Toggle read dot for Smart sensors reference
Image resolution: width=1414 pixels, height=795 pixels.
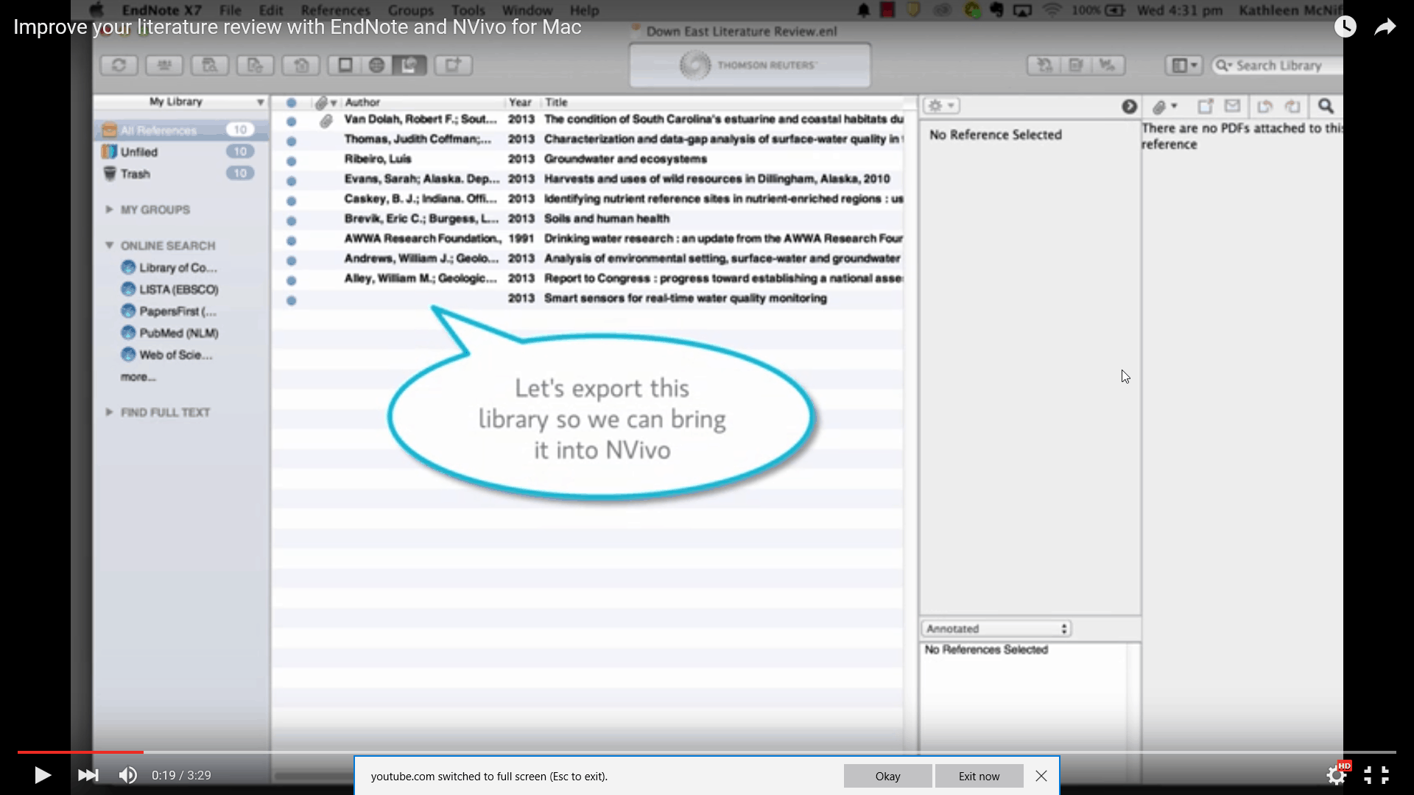(292, 300)
